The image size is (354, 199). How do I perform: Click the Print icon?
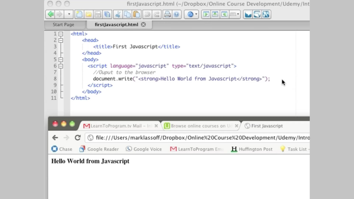(x=167, y=14)
